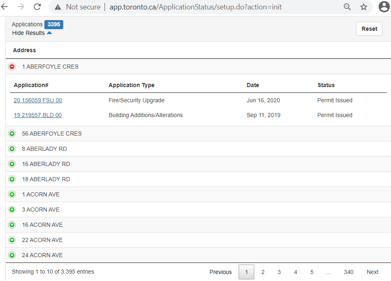Go forward with the browser forward arrow
The height and width of the screenshot is (281, 391).
[x=21, y=7]
